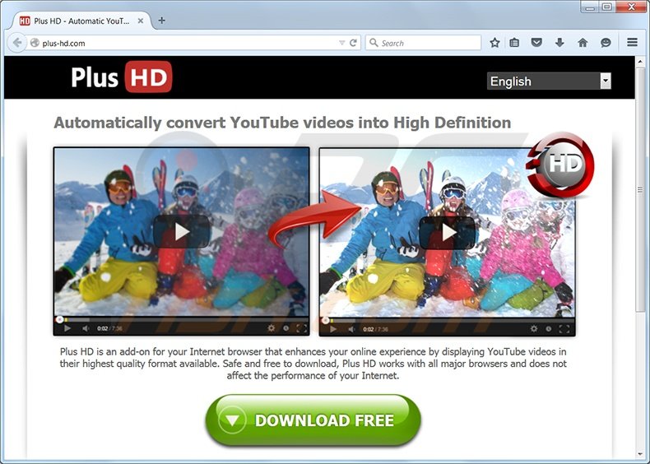Maximize the browser window
This screenshot has height=464, width=650.
(607, 7)
